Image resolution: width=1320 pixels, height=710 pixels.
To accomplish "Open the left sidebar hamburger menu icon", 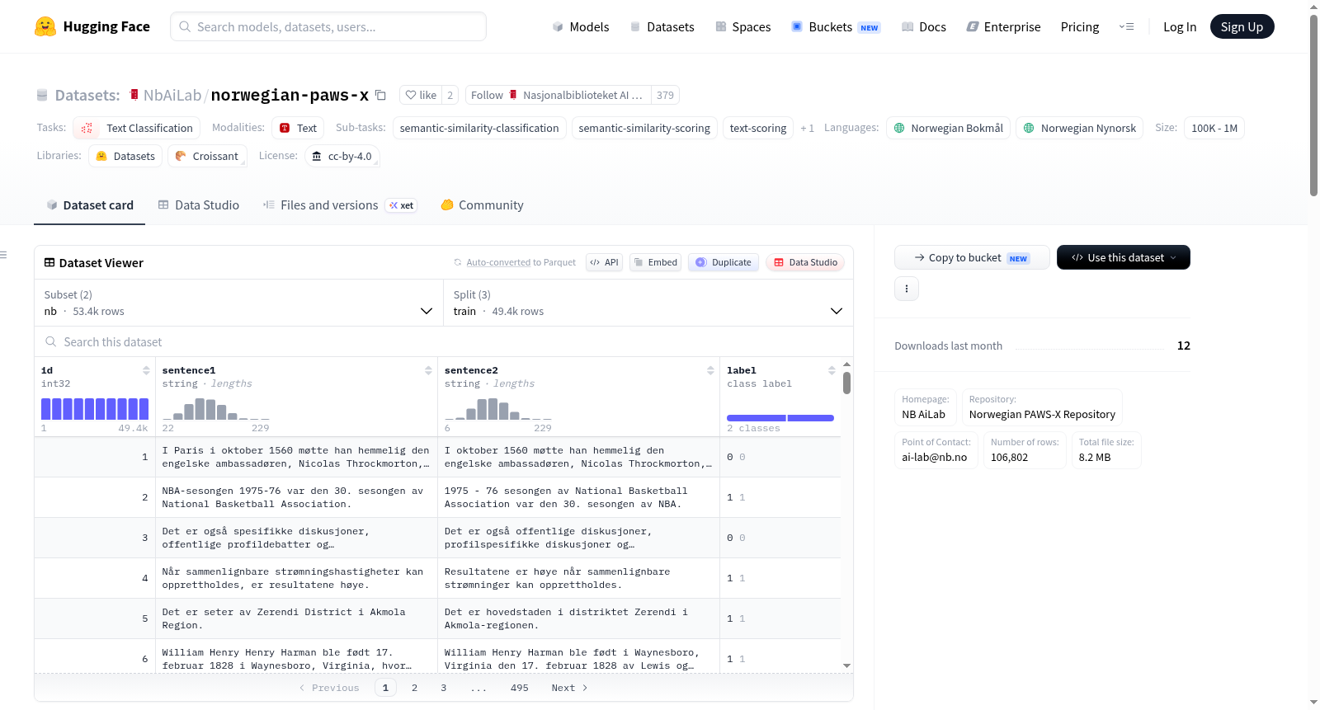I will pyautogui.click(x=3, y=255).
